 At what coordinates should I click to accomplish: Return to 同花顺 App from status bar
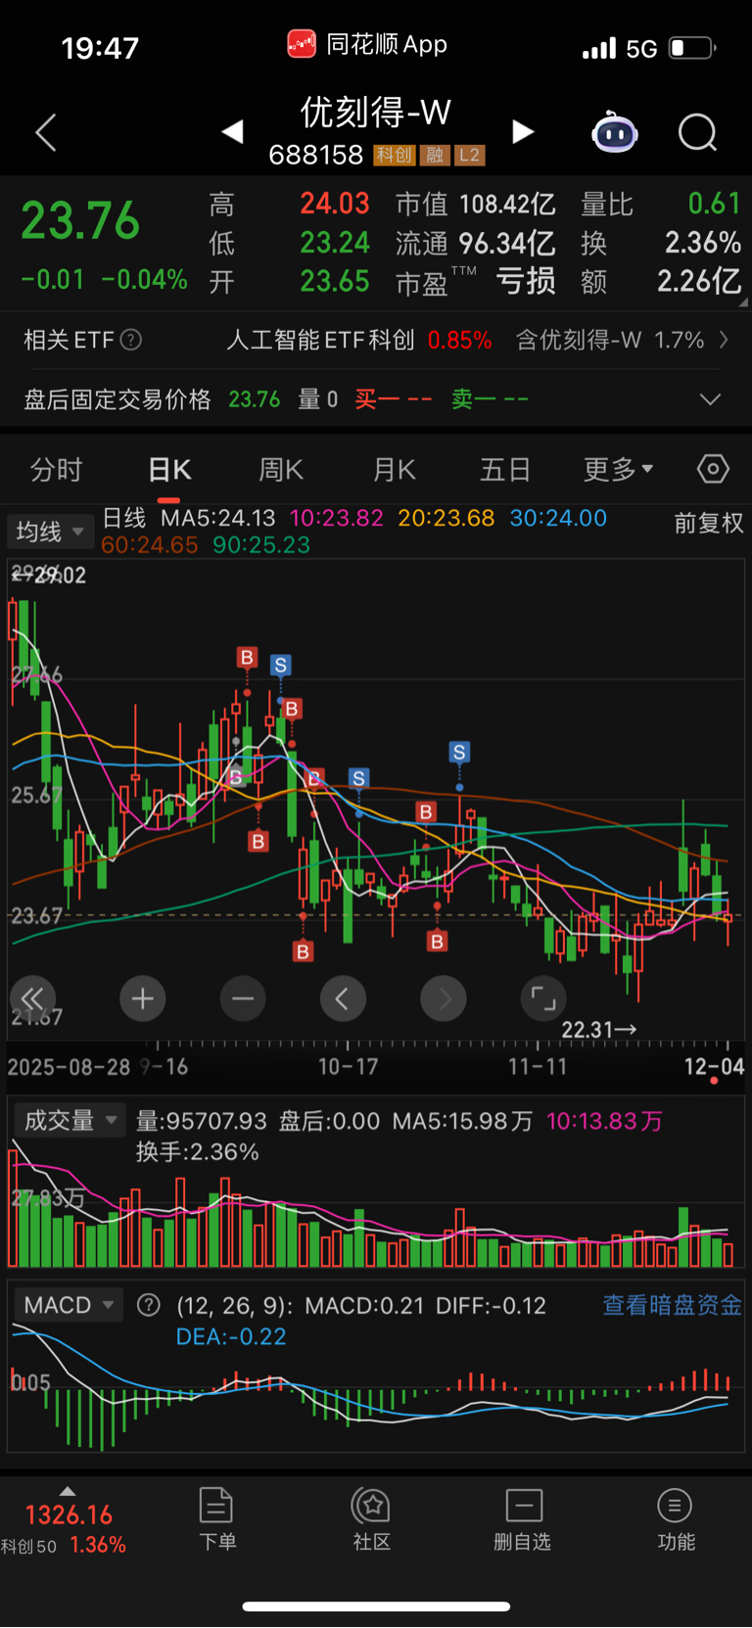[x=367, y=44]
